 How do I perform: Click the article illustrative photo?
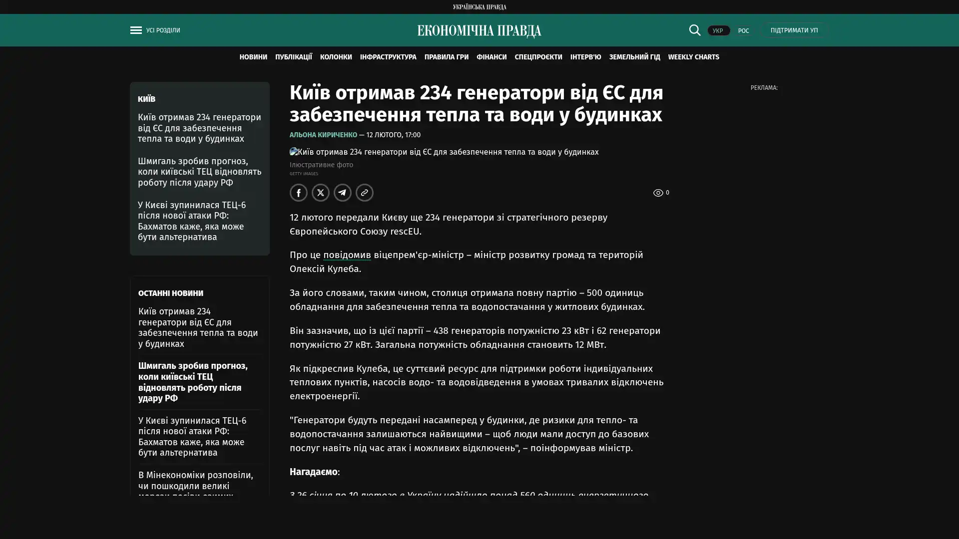pos(444,152)
